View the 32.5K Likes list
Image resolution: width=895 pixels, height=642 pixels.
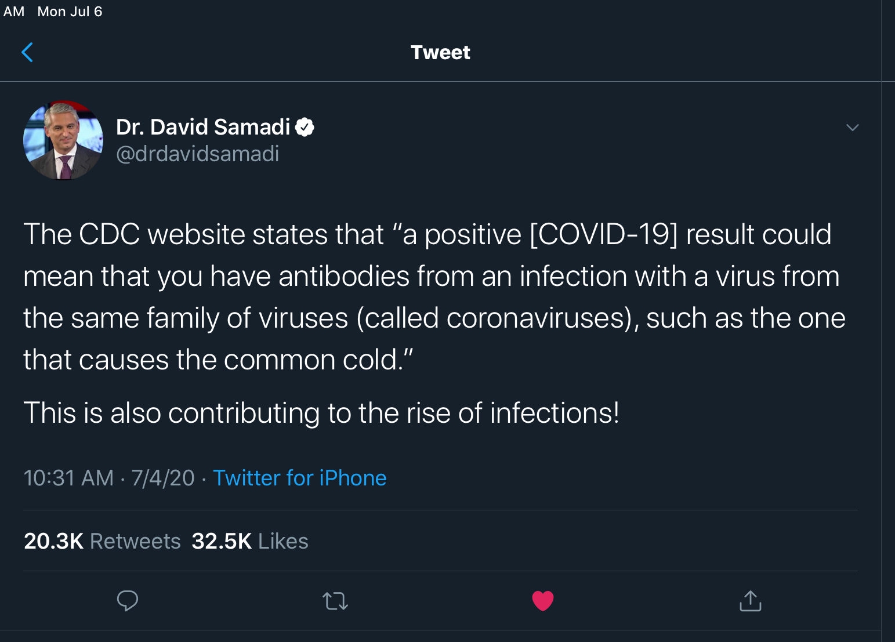point(250,541)
